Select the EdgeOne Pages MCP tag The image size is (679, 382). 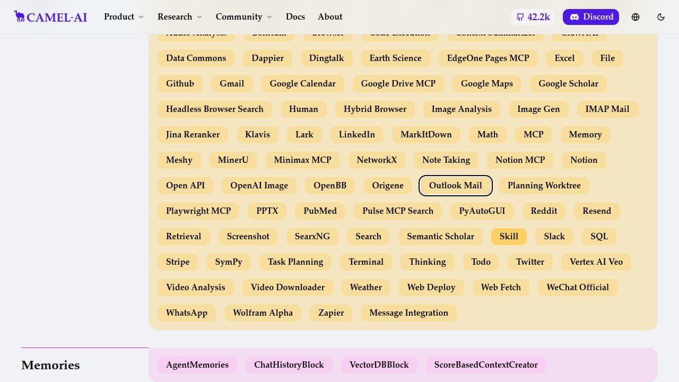click(x=488, y=58)
